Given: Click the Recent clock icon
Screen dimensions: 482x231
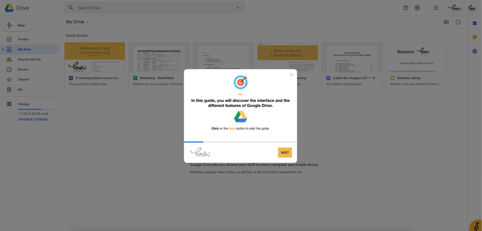Looking at the screenshot, I should (9, 69).
